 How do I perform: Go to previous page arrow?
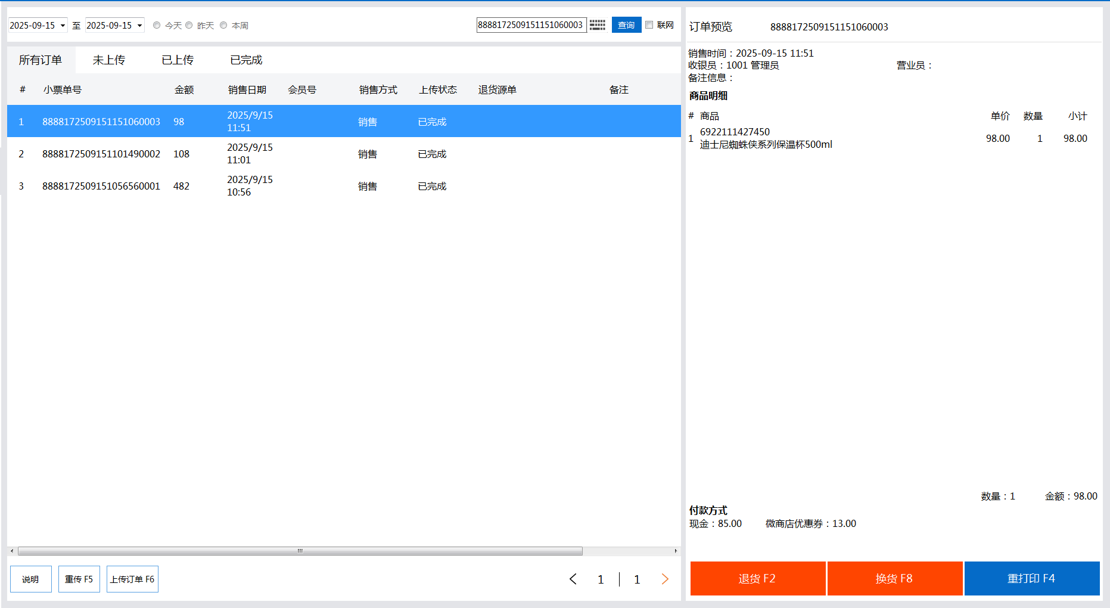(x=573, y=579)
